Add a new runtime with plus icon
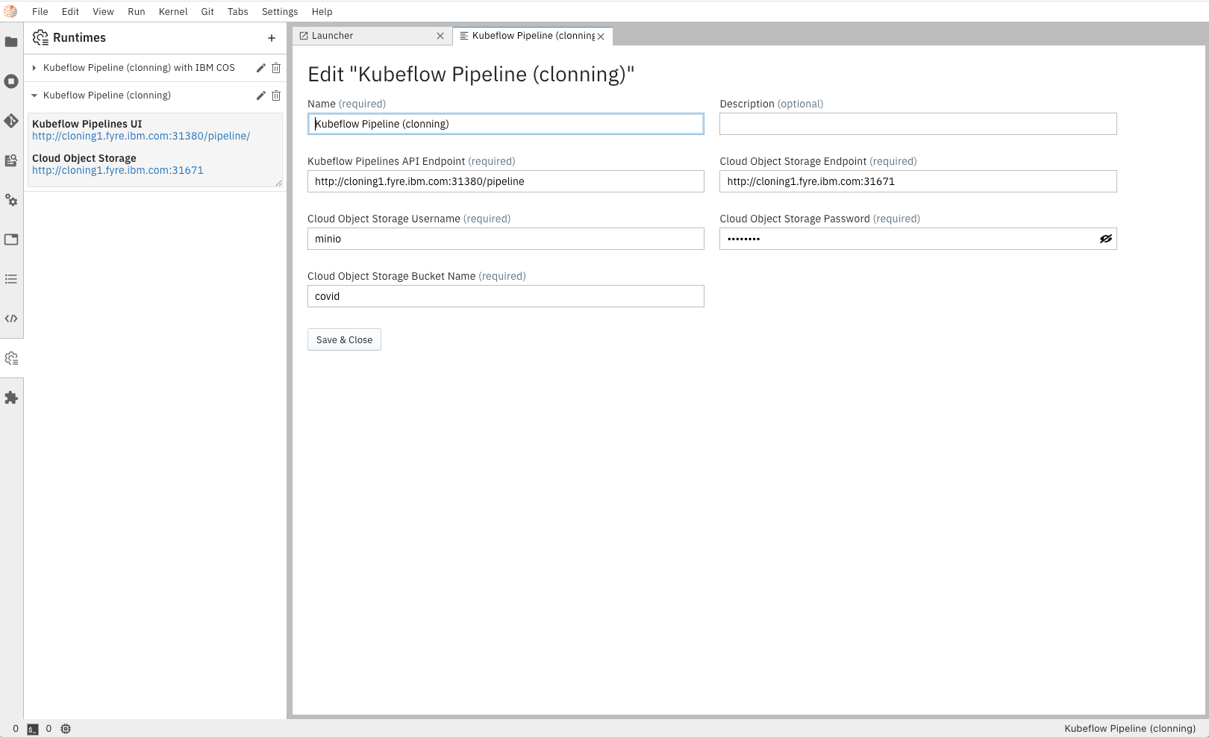 click(272, 38)
